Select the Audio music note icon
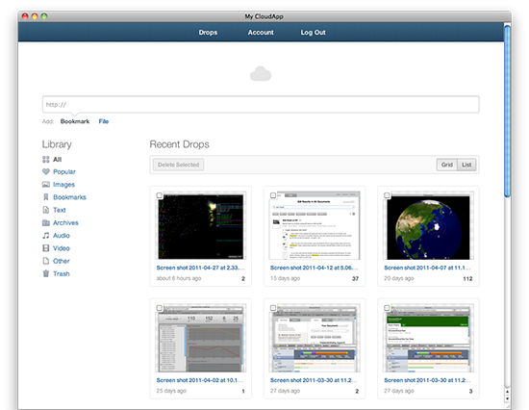The height and width of the screenshot is (410, 529). [46, 236]
